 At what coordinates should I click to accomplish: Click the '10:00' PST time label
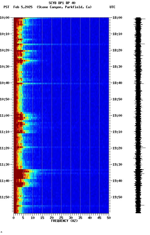[5, 18]
